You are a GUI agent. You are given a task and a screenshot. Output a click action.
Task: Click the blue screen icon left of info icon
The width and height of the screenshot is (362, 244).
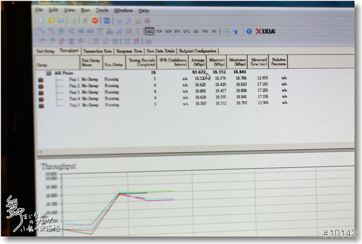coord(235,31)
